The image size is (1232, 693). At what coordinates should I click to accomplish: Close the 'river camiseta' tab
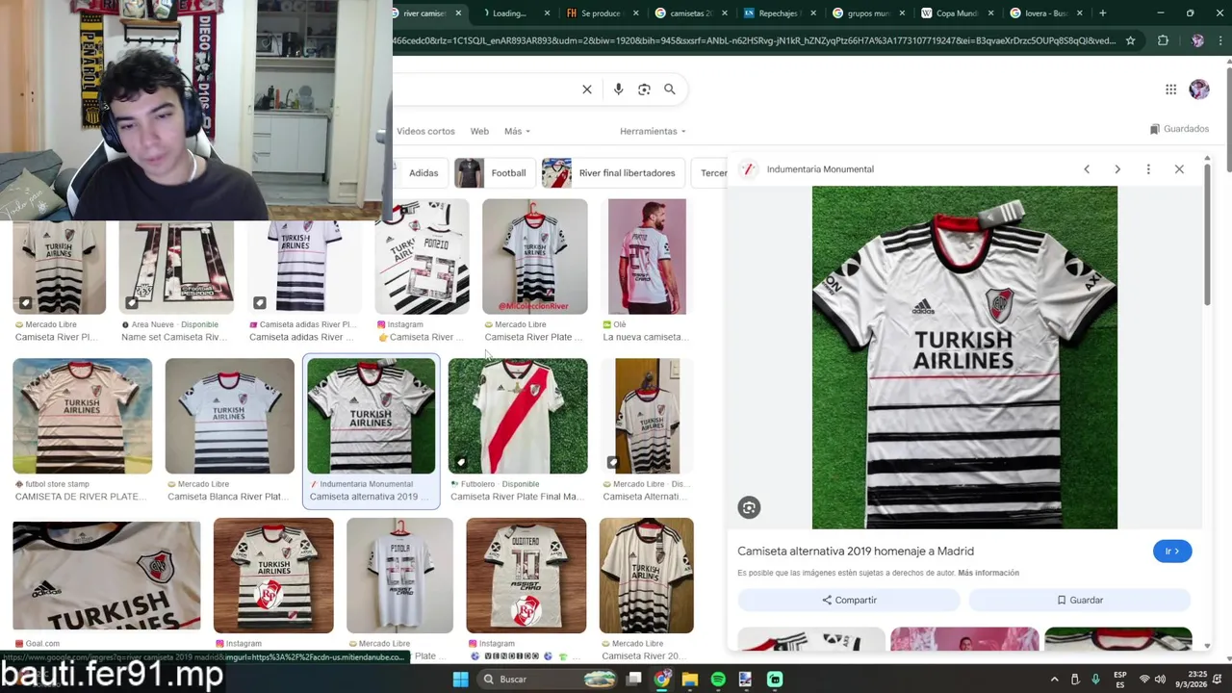coord(458,13)
